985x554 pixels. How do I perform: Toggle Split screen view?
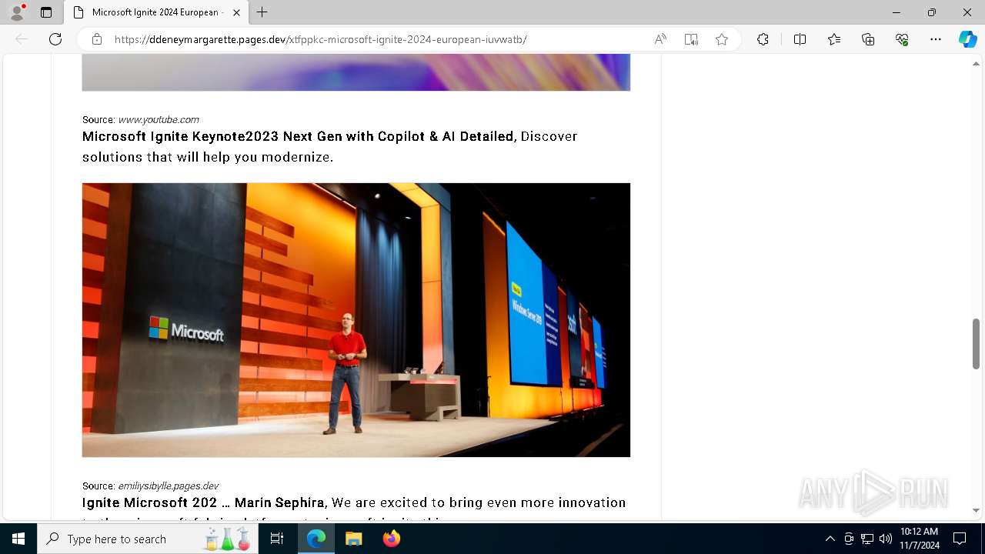coord(800,39)
